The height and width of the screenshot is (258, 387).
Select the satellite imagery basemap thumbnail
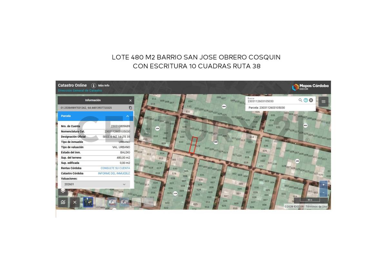pos(88,202)
